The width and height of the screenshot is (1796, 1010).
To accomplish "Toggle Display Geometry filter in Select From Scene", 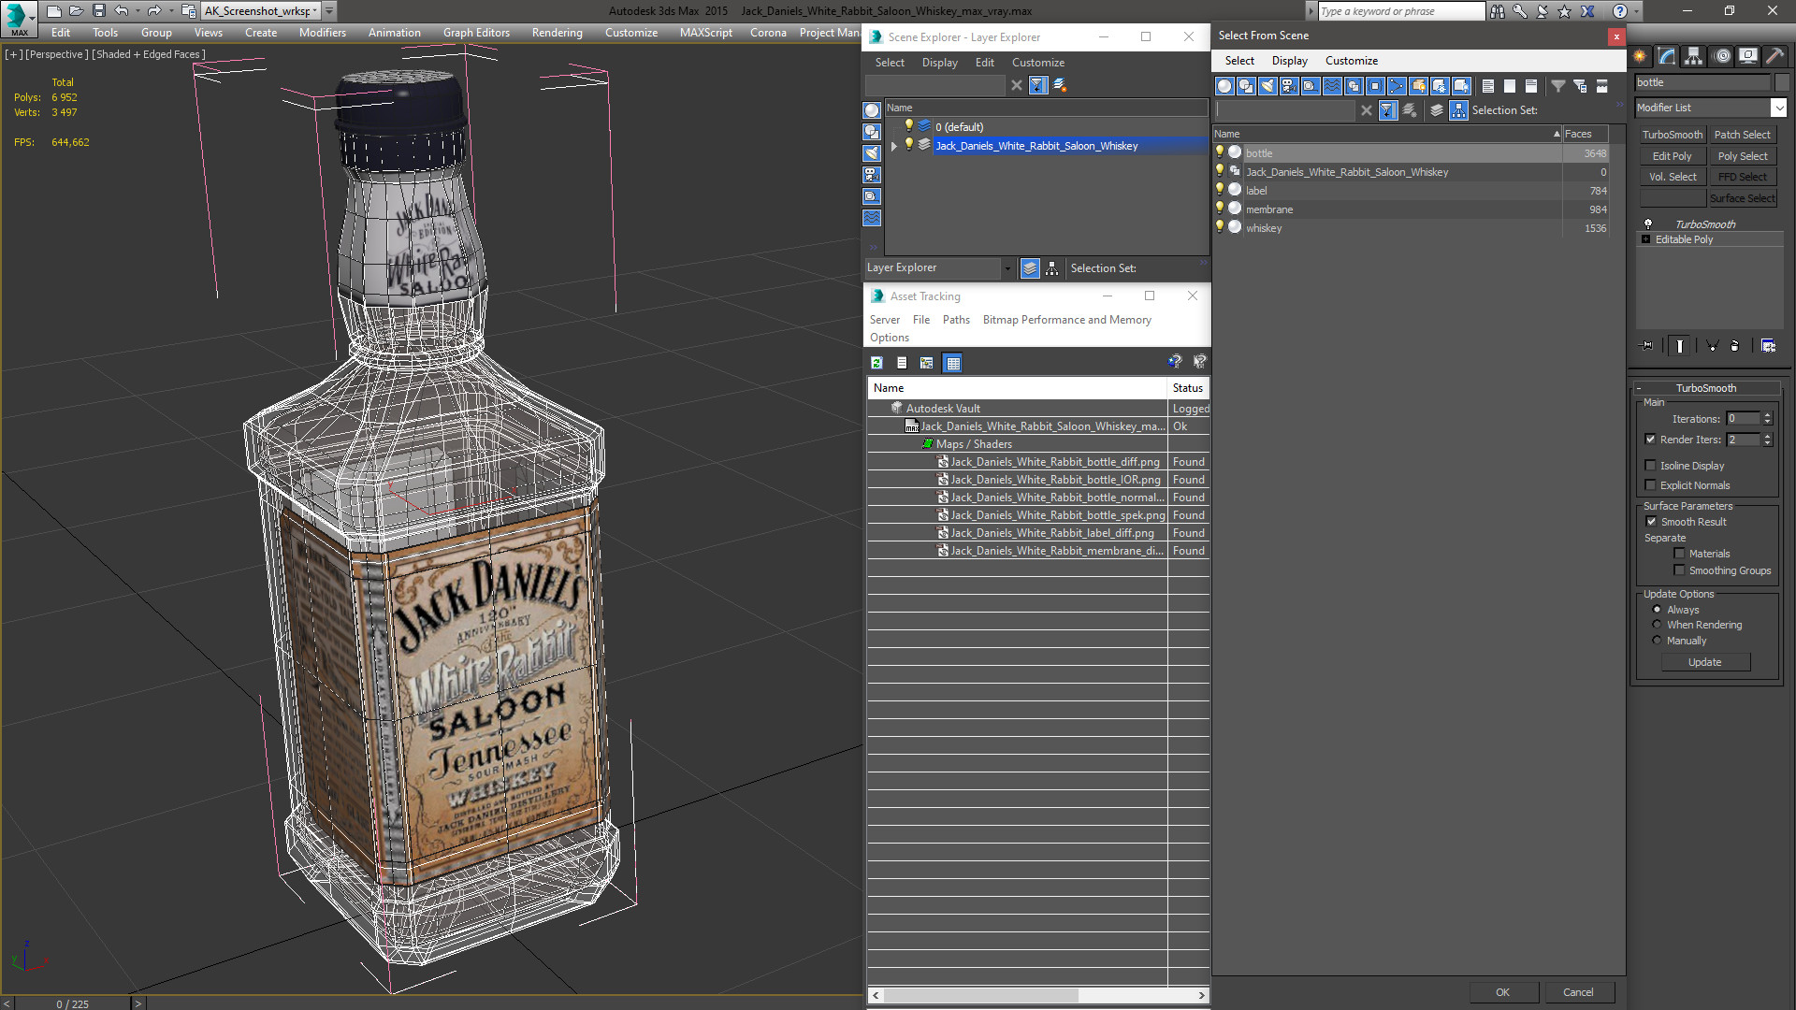I will coord(1224,86).
